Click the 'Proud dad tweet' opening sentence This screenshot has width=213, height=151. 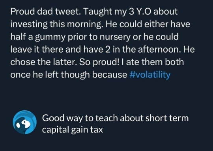pyautogui.click(x=45, y=11)
